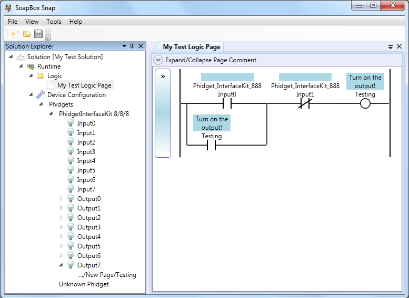Click the Open Solution folder icon
Image resolution: width=409 pixels, height=298 pixels.
tap(27, 34)
